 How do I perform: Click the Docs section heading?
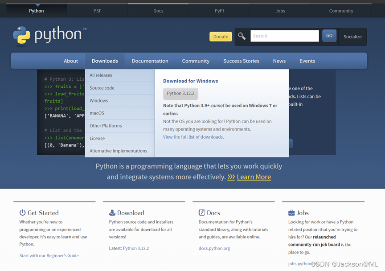[213, 213]
